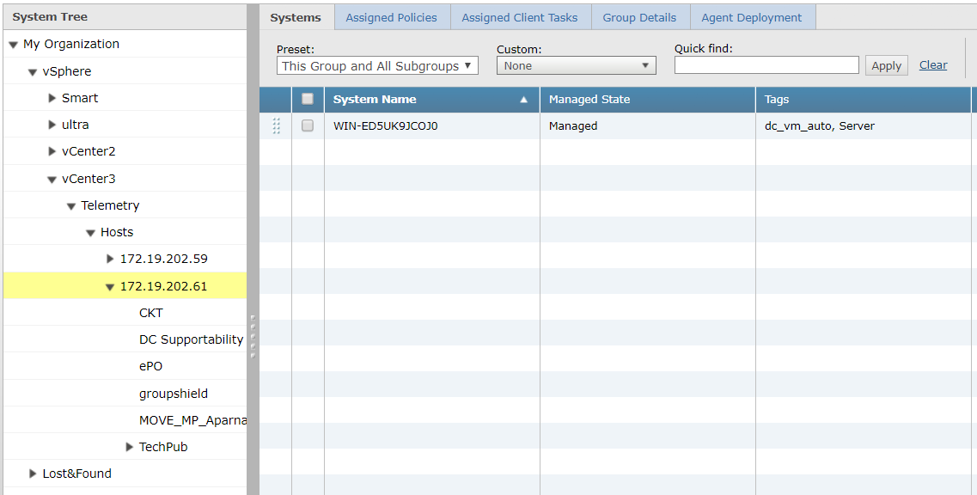
Task: Select the Hosts tree label
Action: coord(117,232)
